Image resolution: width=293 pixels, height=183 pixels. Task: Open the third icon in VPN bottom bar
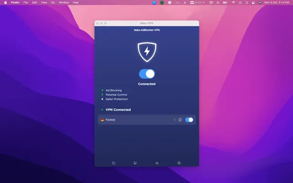pos(157,163)
